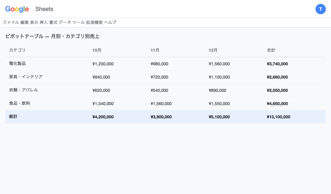Click the 衣類・アパレル 12月 value ¥890,000

[218, 90]
